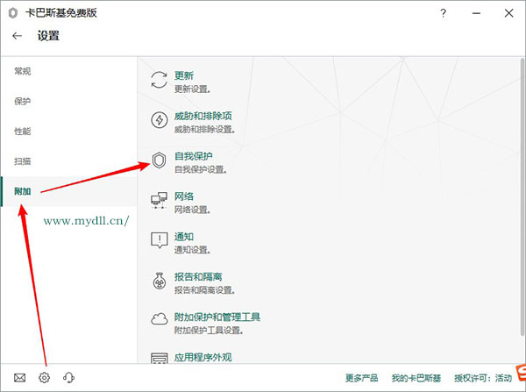This screenshot has height=392, width=526.
Task: Click the 自我保护 shield icon
Action: tap(159, 160)
